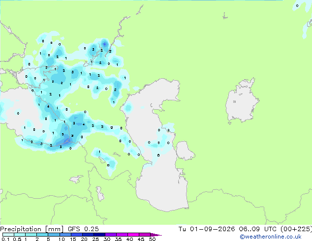Image resolution: width=312 pixels, height=241 pixels.
Task: Click the legend value label '25'
Action: 95,239
